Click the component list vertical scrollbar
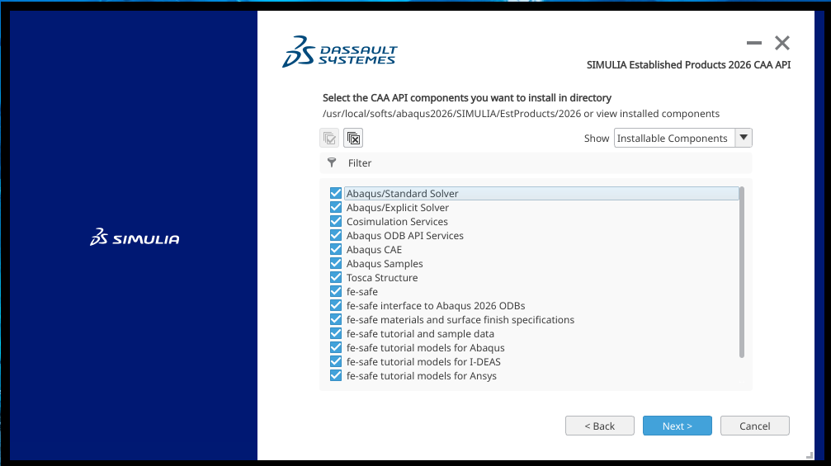This screenshot has height=466, width=831. (x=741, y=272)
